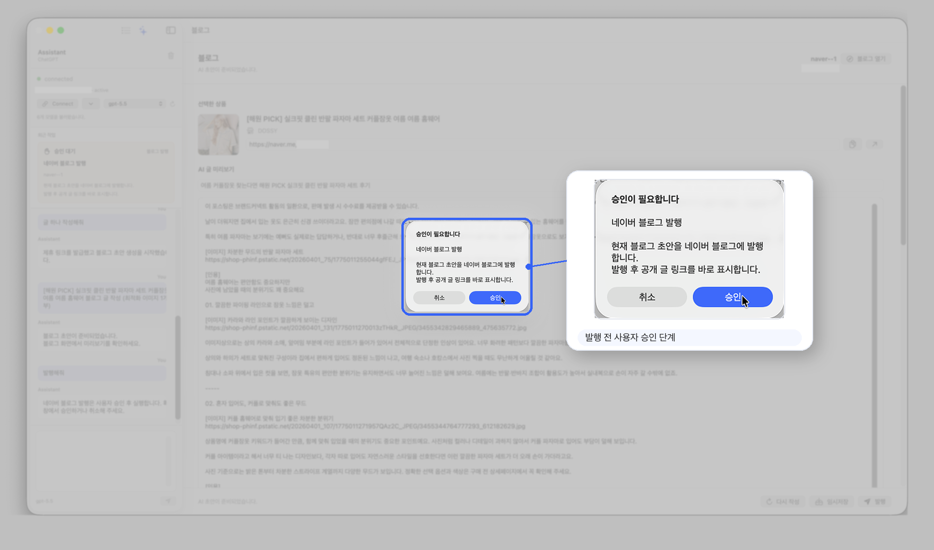This screenshot has width=934, height=550.
Task: Click the 발행 publish button at bottom
Action: [x=875, y=502]
